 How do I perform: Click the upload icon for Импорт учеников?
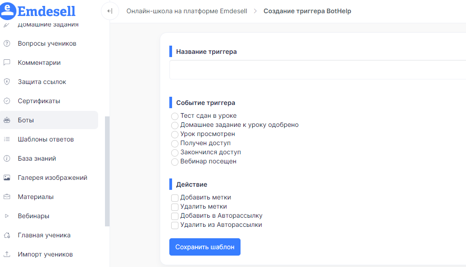tap(7, 254)
